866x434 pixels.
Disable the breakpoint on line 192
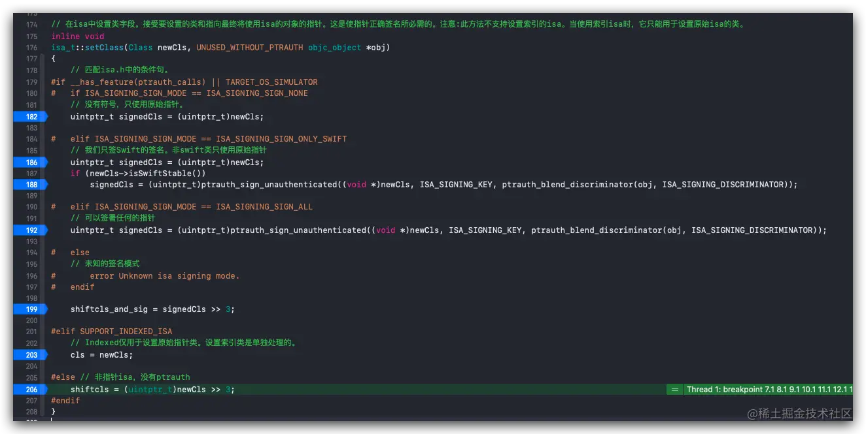coord(30,230)
